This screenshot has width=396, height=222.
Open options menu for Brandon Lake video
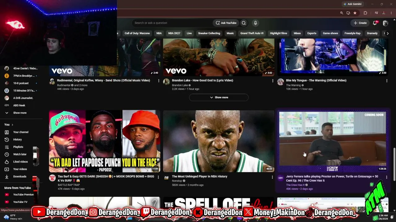point(273,81)
